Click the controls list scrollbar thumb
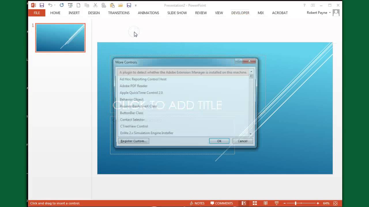 [251, 76]
